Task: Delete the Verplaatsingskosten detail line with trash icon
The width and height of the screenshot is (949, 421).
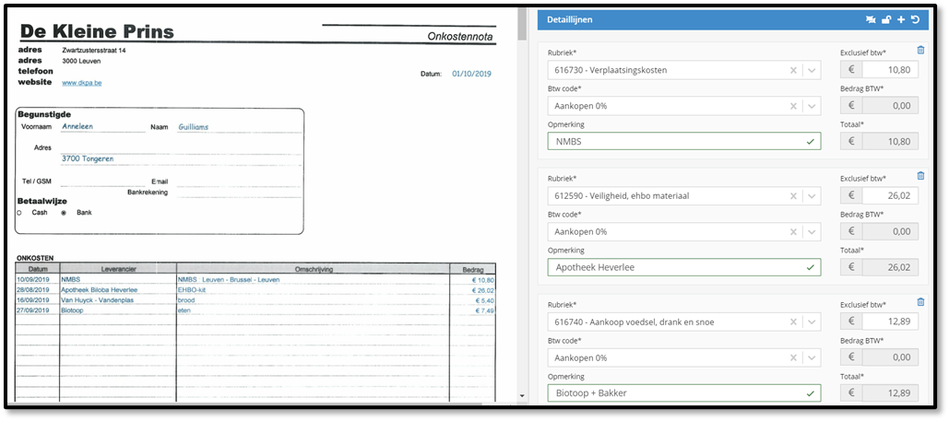Action: point(920,50)
